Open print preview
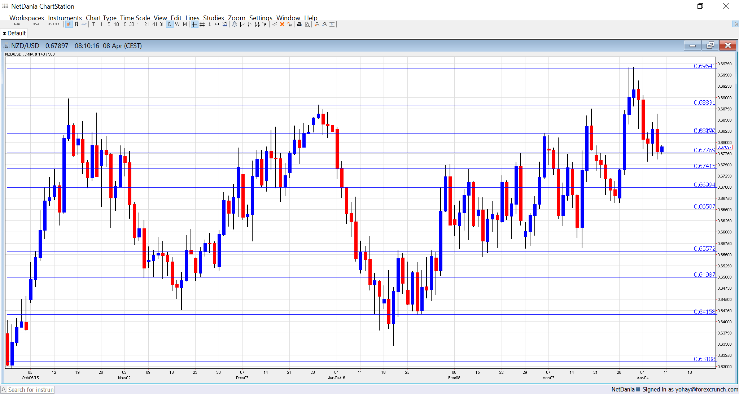The height and width of the screenshot is (394, 739). 306,24
